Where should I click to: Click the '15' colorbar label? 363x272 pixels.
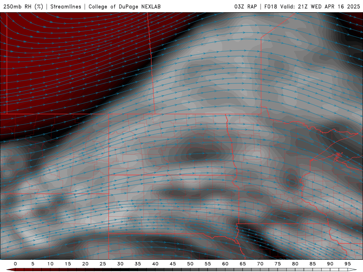tap(68, 264)
